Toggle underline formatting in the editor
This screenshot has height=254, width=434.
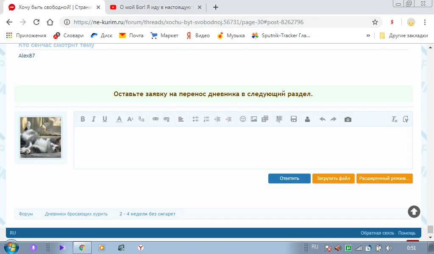pyautogui.click(x=105, y=119)
